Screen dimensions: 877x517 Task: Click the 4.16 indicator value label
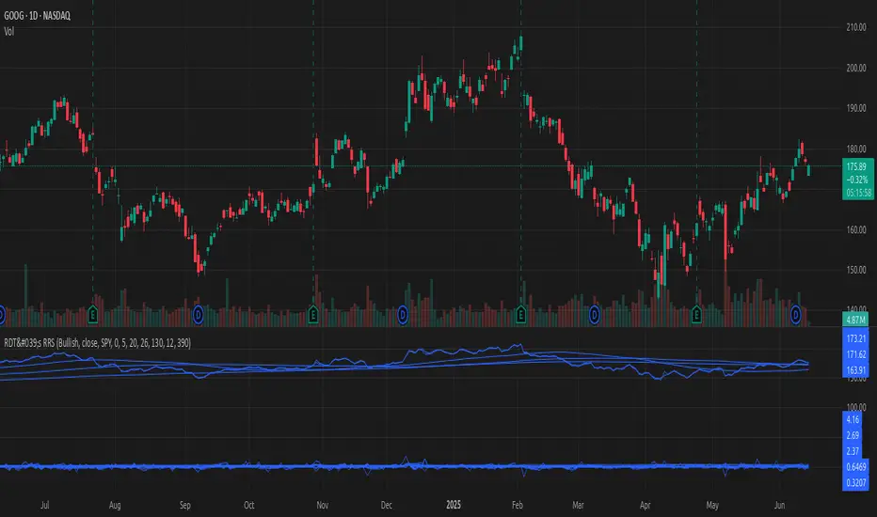tap(853, 419)
